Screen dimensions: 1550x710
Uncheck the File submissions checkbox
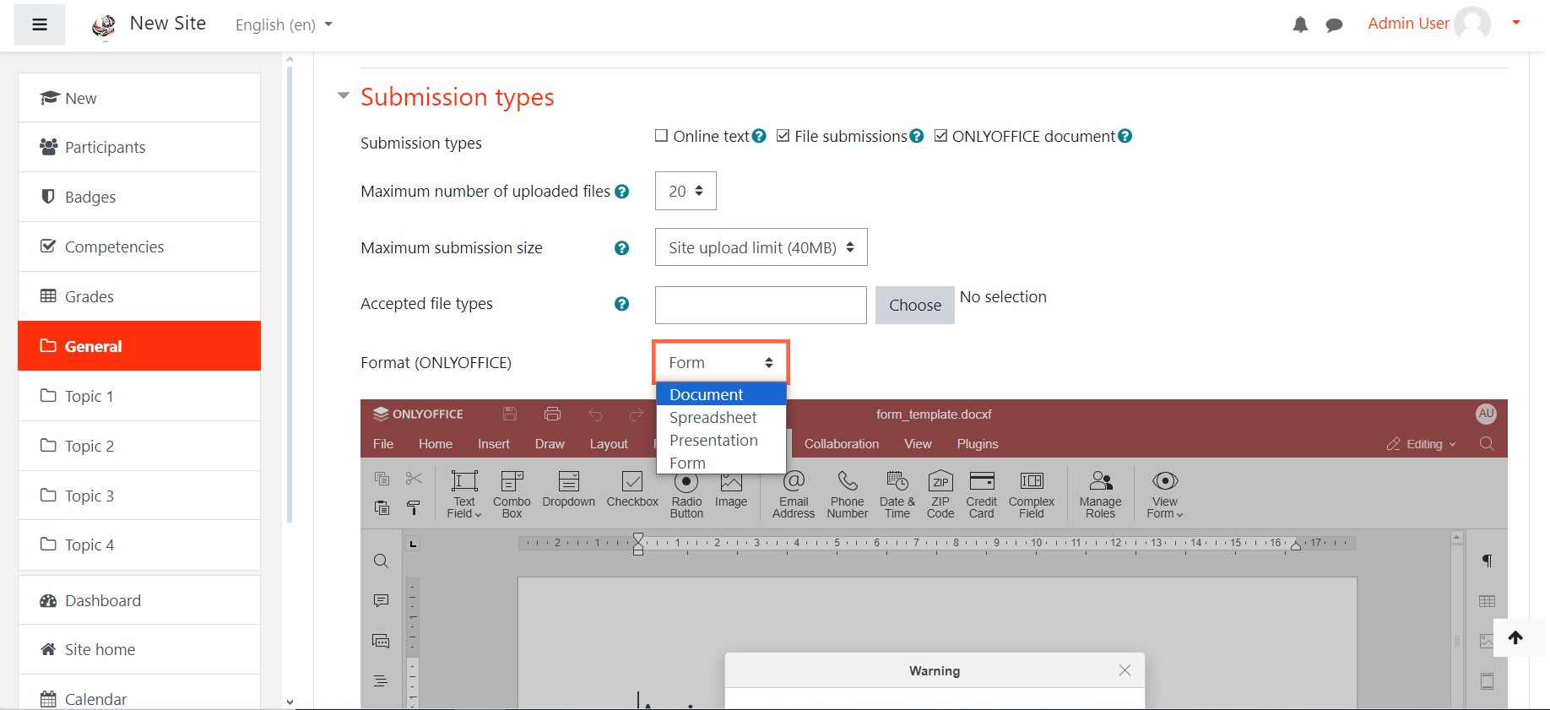(x=783, y=136)
